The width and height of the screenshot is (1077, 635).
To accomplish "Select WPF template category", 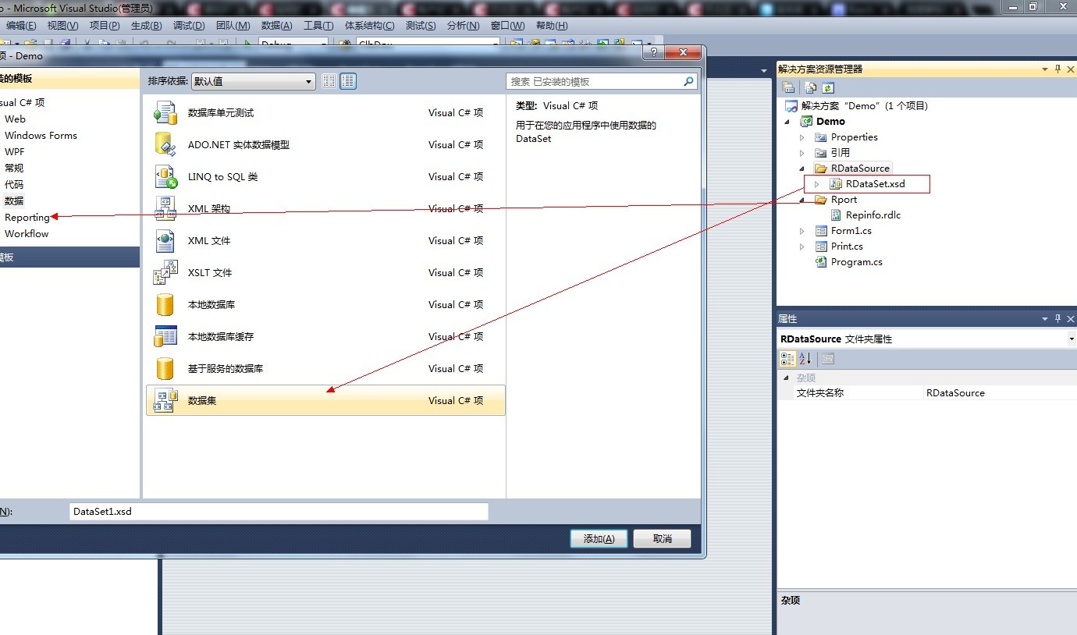I will pos(15,152).
